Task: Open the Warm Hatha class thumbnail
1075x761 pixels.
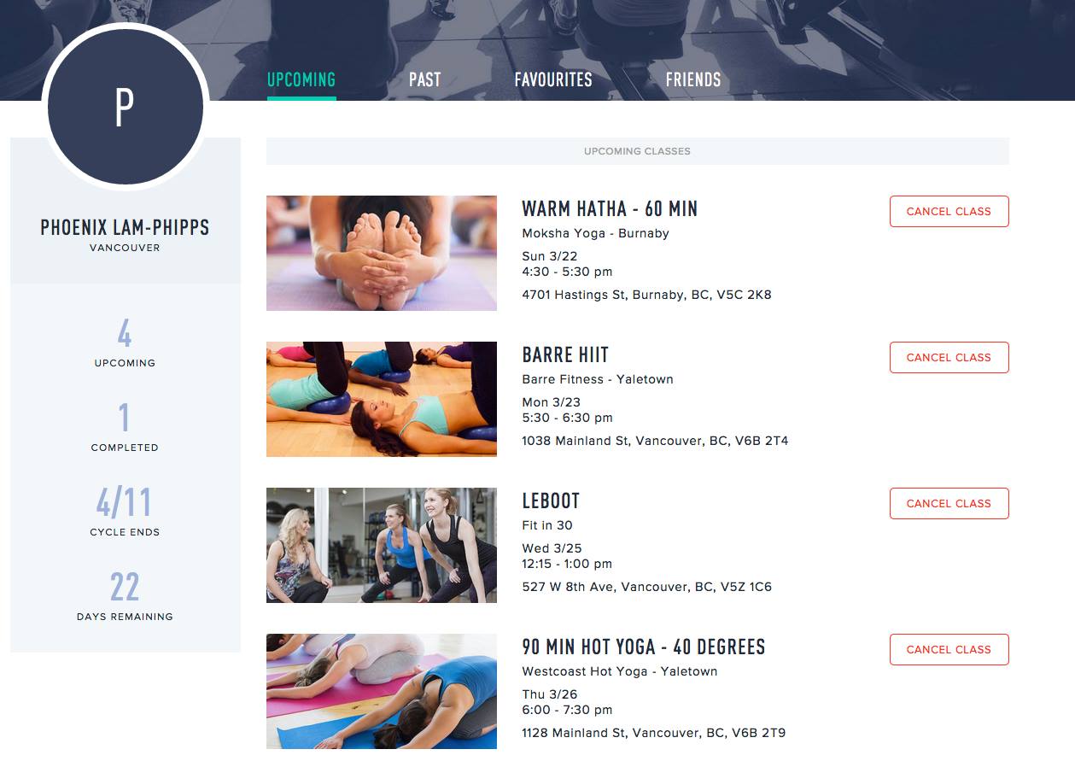Action: pyautogui.click(x=382, y=253)
